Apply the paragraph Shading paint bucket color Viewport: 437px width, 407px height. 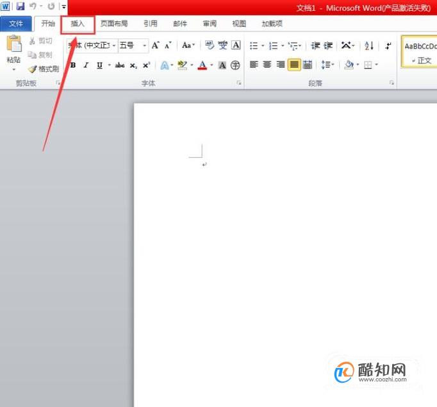(x=349, y=65)
